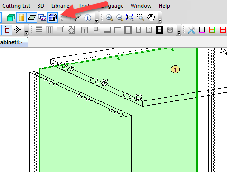
Task: Click the single door icon
Action: 139,30
